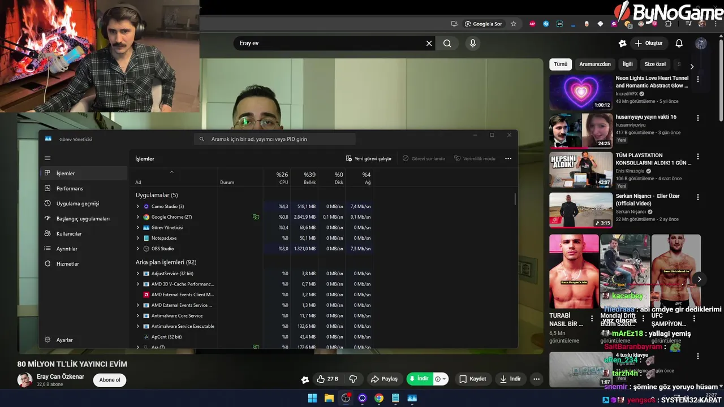Go to Kullanıcılar section
Image resolution: width=724 pixels, height=407 pixels.
(x=85, y=233)
